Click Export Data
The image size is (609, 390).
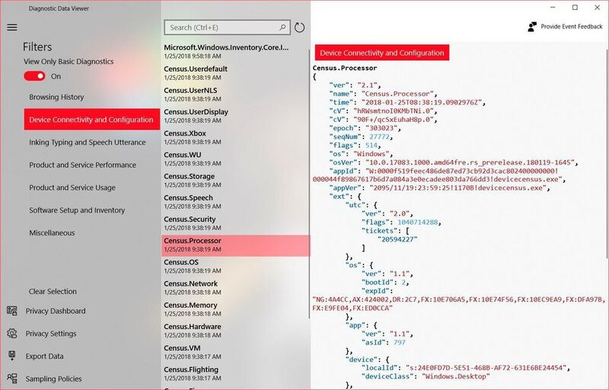pyautogui.click(x=44, y=356)
